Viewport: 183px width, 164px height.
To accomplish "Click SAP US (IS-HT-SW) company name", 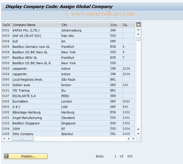I will coord(37,36).
